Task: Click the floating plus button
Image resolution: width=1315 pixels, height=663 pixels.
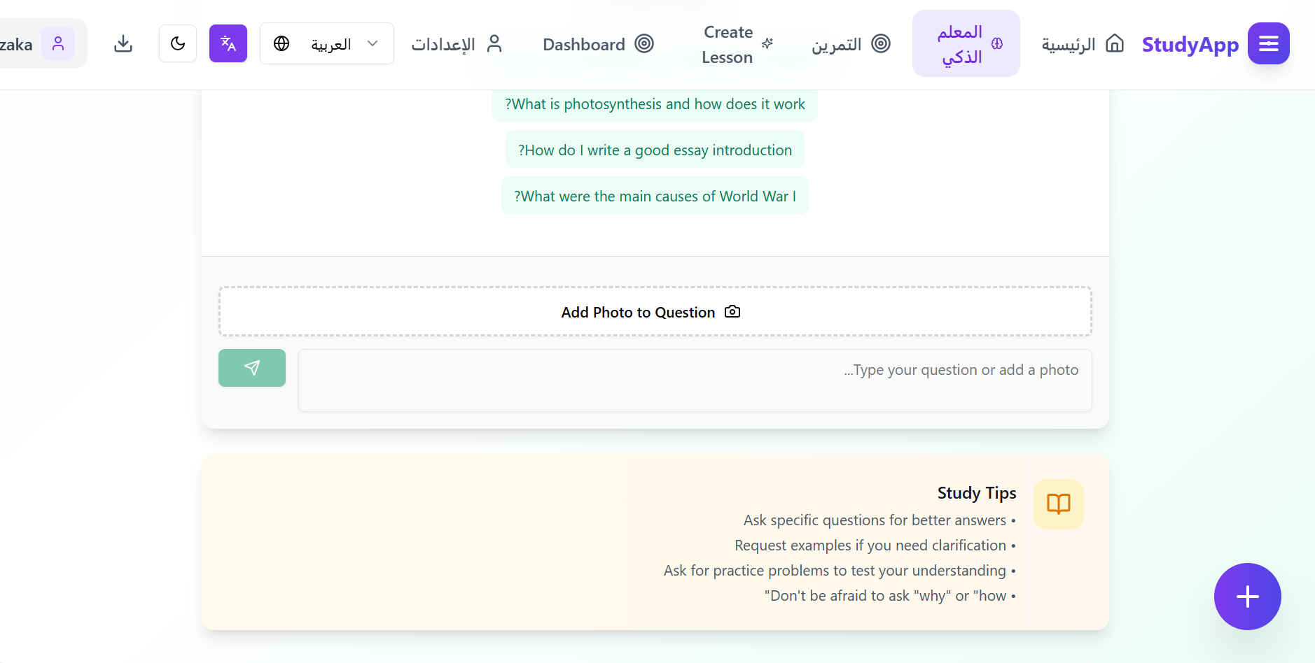Action: coord(1247,596)
